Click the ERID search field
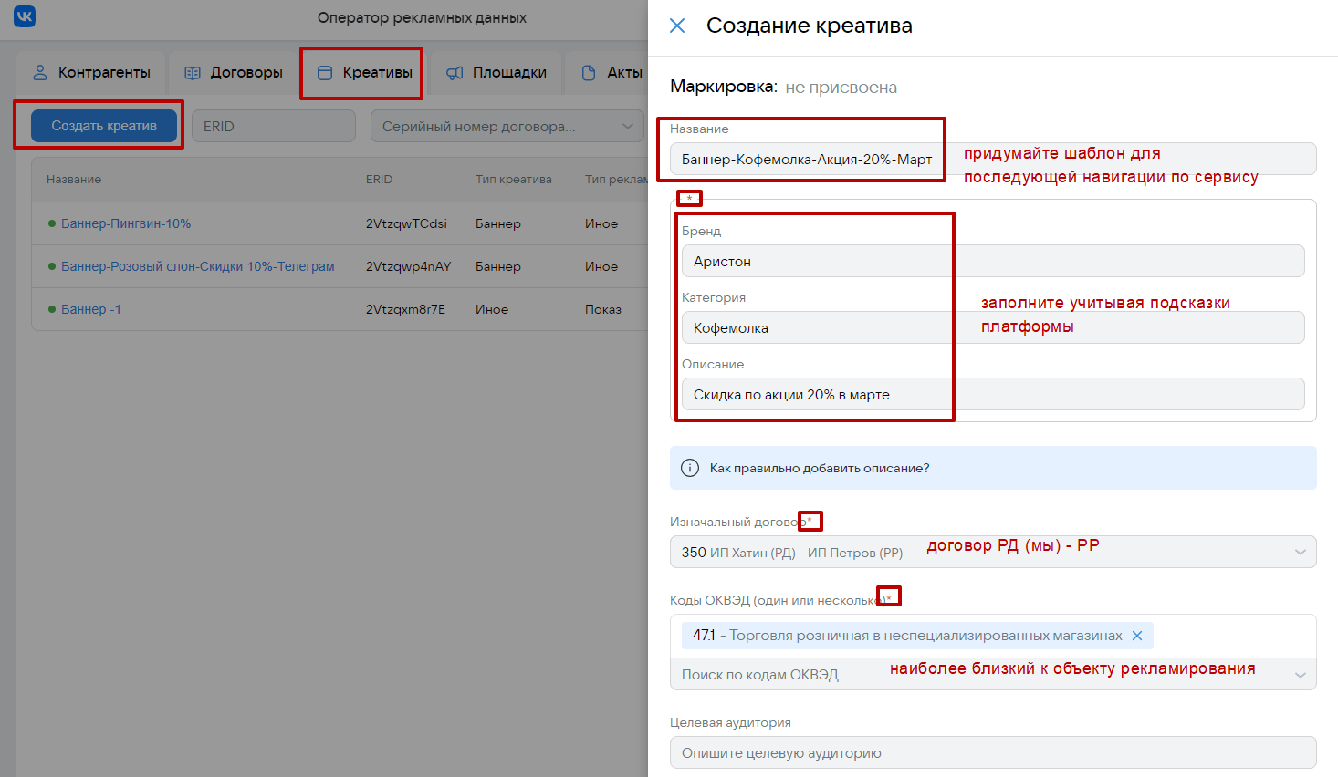 point(273,127)
